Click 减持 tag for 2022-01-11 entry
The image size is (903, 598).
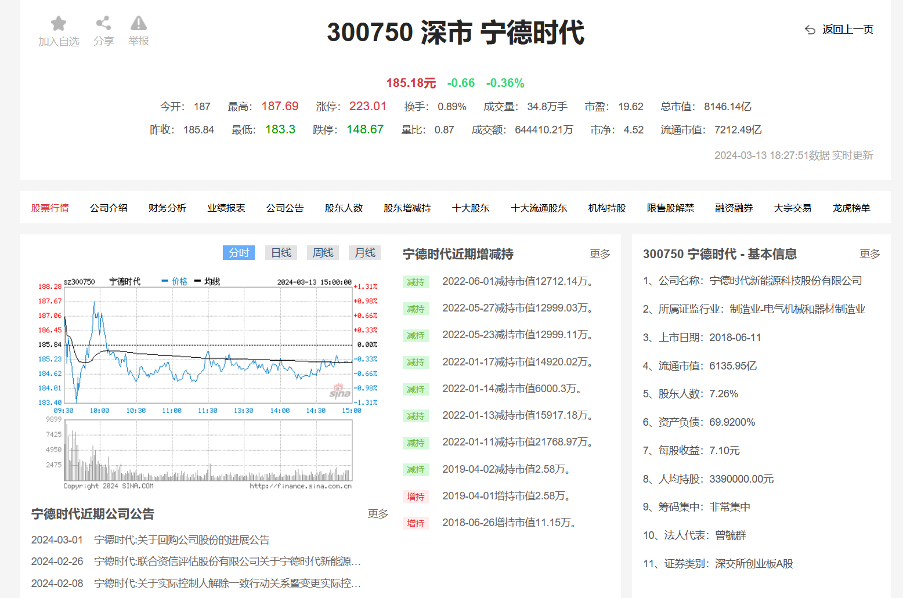pos(416,443)
